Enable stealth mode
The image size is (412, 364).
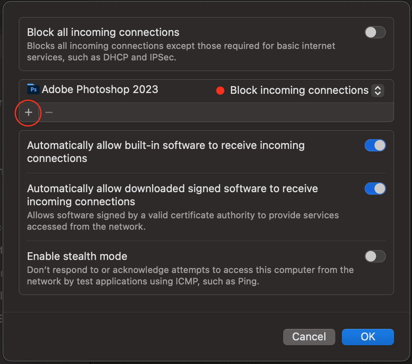click(x=374, y=256)
